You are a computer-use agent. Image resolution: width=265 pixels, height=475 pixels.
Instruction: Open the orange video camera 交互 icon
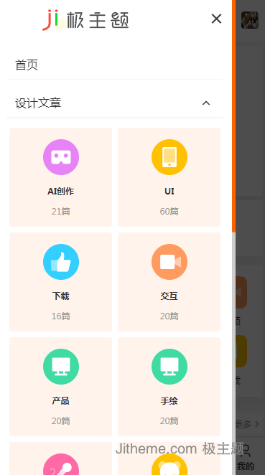coord(169,262)
